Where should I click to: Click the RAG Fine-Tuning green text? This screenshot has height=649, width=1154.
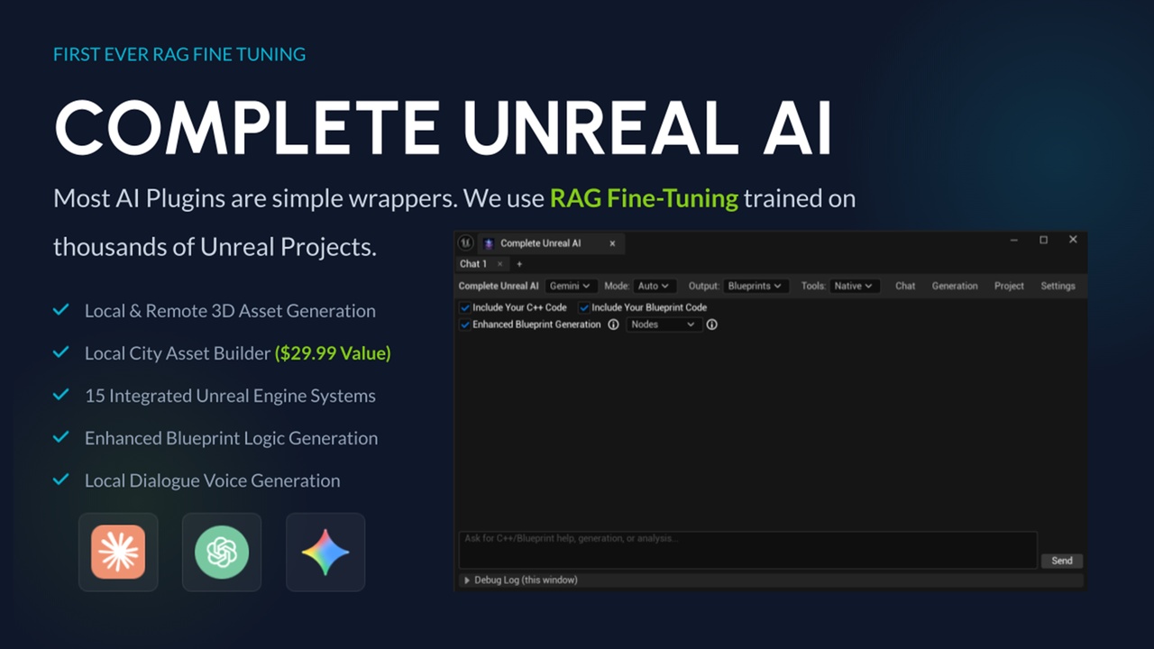click(644, 198)
